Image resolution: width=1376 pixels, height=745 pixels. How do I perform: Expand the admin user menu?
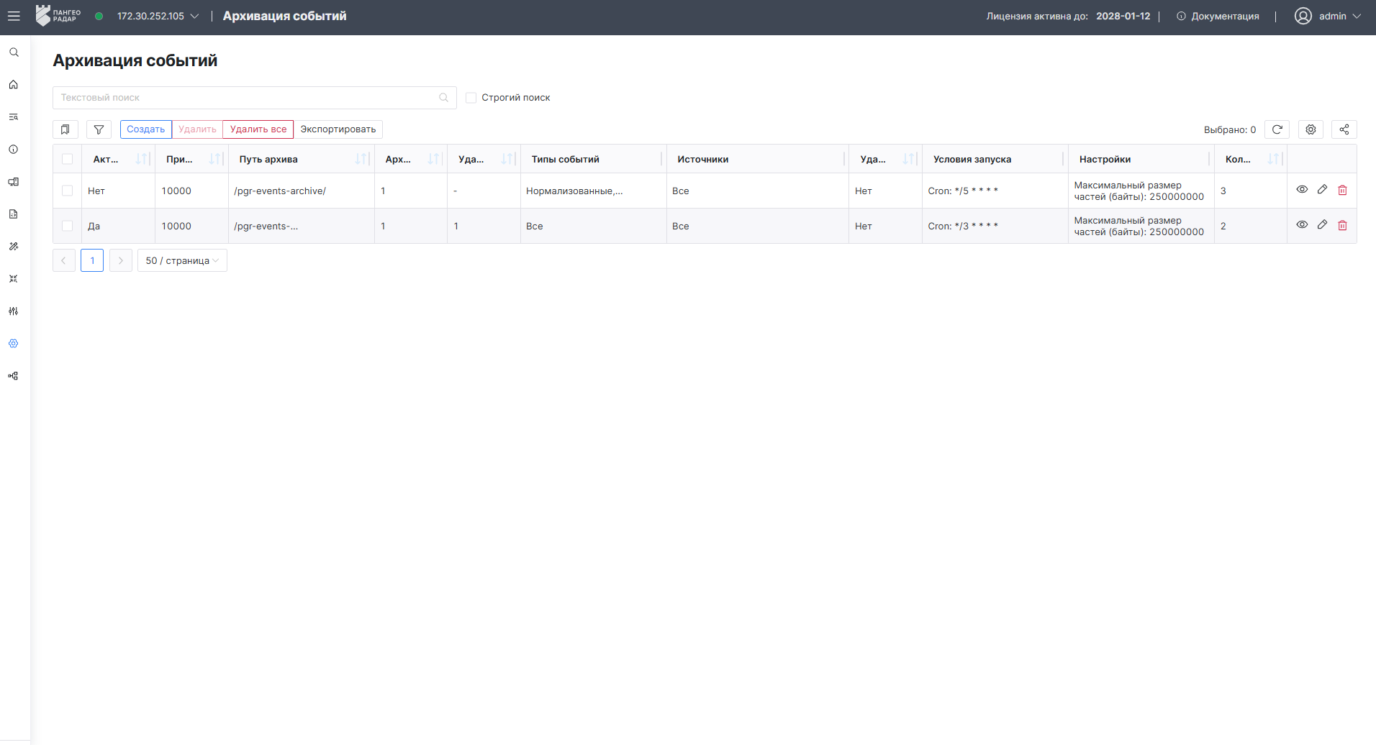[x=1328, y=16]
